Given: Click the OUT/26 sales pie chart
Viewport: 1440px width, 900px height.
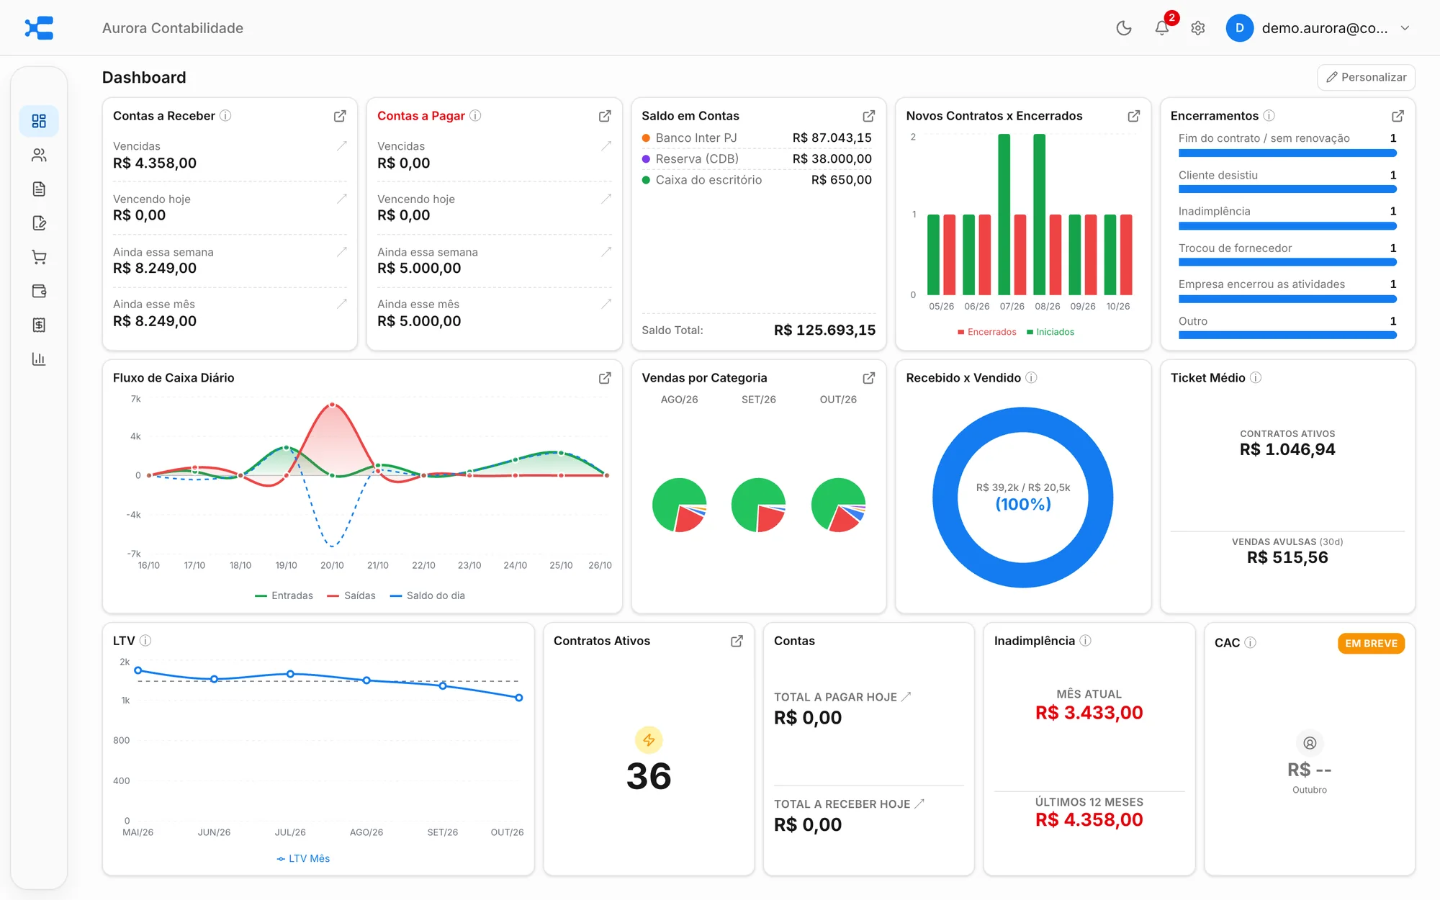Looking at the screenshot, I should click(x=838, y=505).
